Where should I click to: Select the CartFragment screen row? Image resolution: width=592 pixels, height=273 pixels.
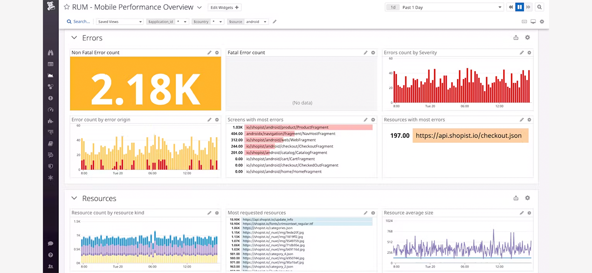(x=302, y=159)
